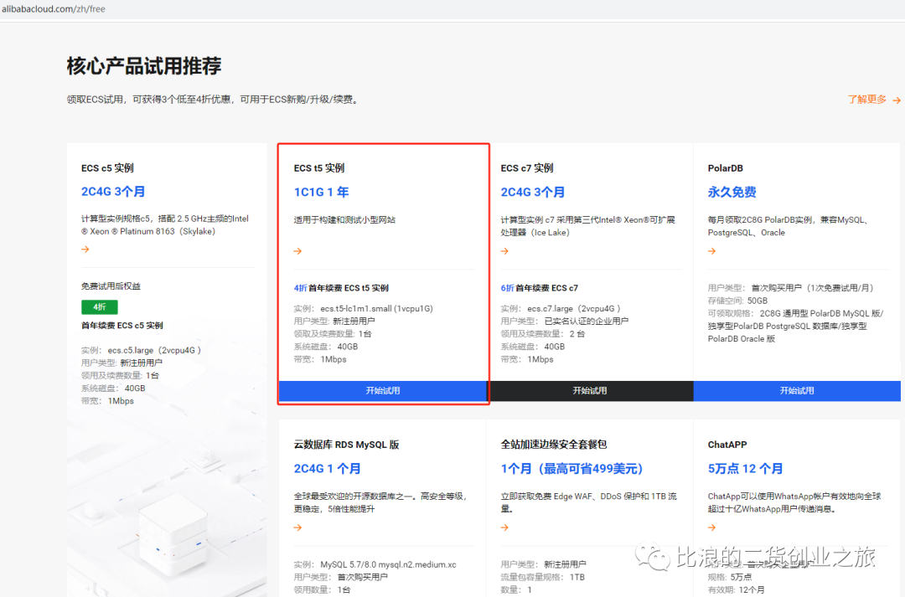Select the 2C4G 3个月 offer under ECS c7
905x597 pixels.
coord(533,192)
